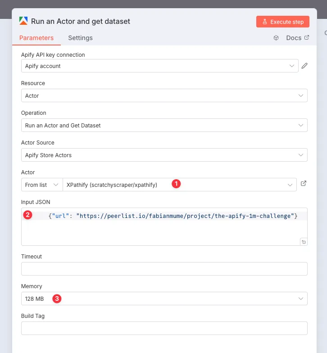Click red badge number 3 on Memory field

56,298
